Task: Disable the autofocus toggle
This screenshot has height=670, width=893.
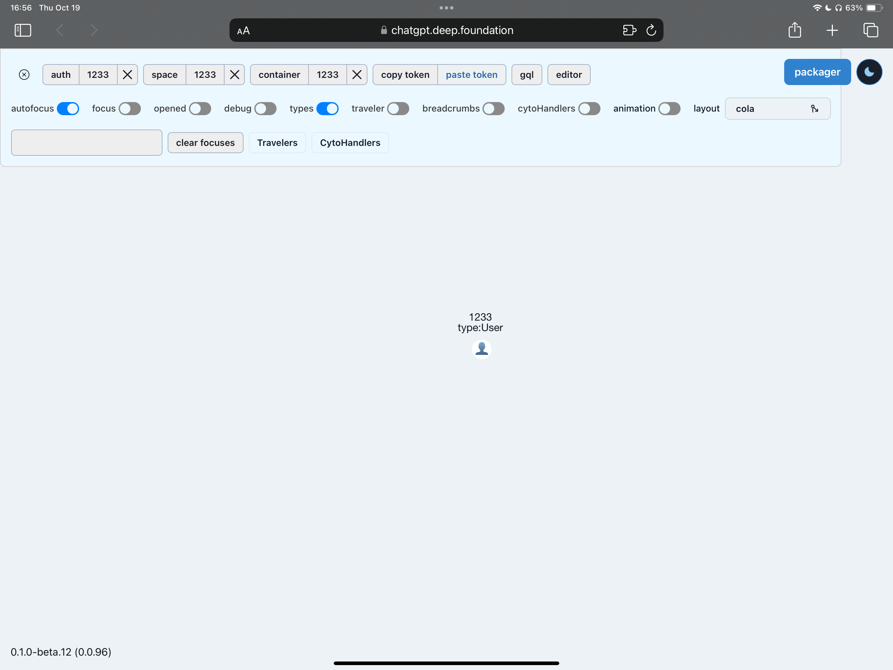Action: 68,108
